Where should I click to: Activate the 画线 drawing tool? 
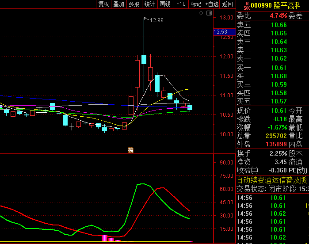click(165, 4)
